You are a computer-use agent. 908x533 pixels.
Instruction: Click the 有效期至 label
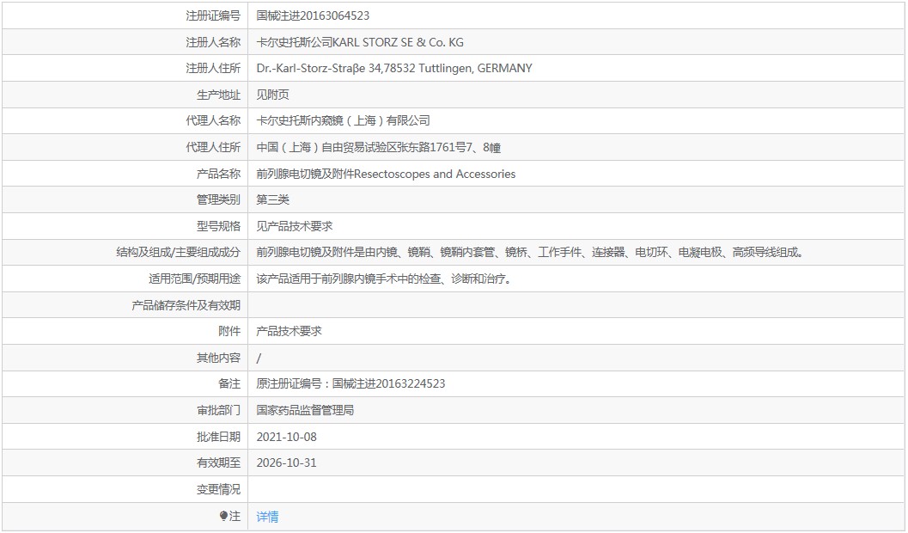[x=218, y=463]
